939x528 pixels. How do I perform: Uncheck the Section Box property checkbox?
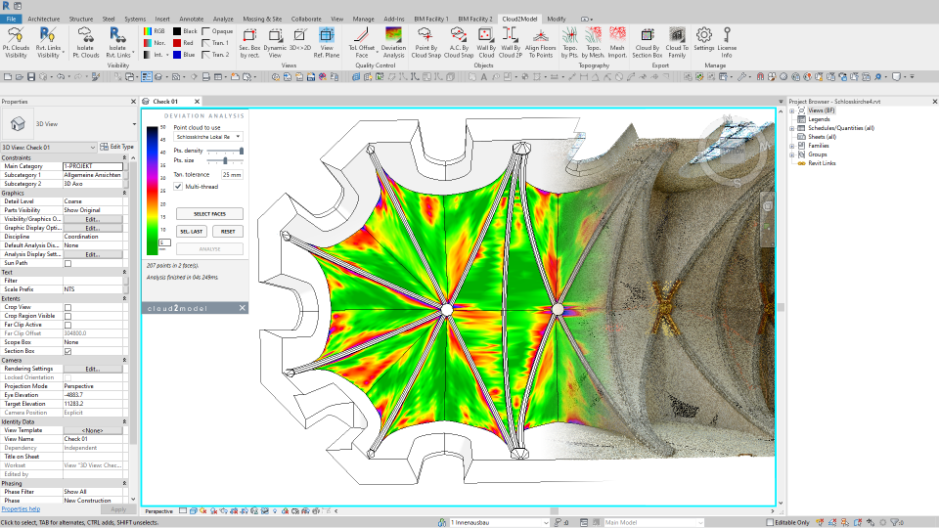tap(67, 351)
